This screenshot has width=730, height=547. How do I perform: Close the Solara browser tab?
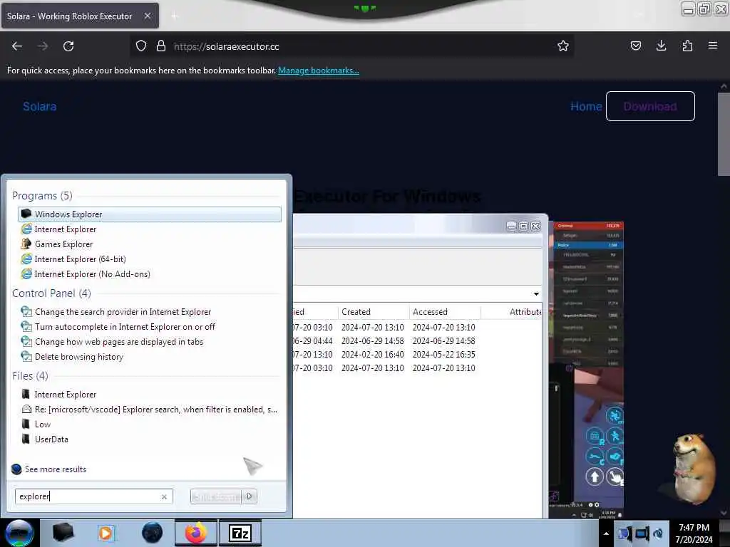(147, 16)
